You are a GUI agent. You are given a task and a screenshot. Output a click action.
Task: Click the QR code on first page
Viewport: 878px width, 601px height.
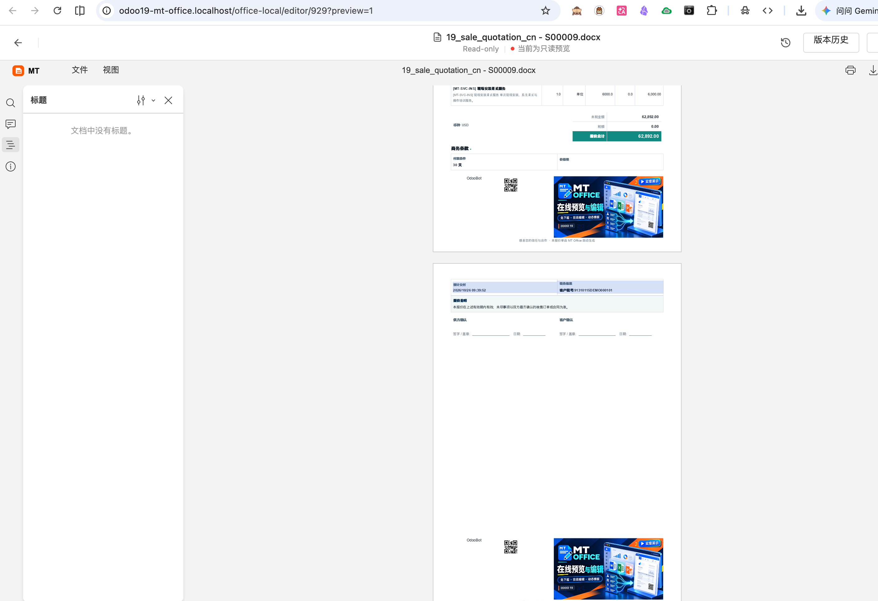coord(510,185)
